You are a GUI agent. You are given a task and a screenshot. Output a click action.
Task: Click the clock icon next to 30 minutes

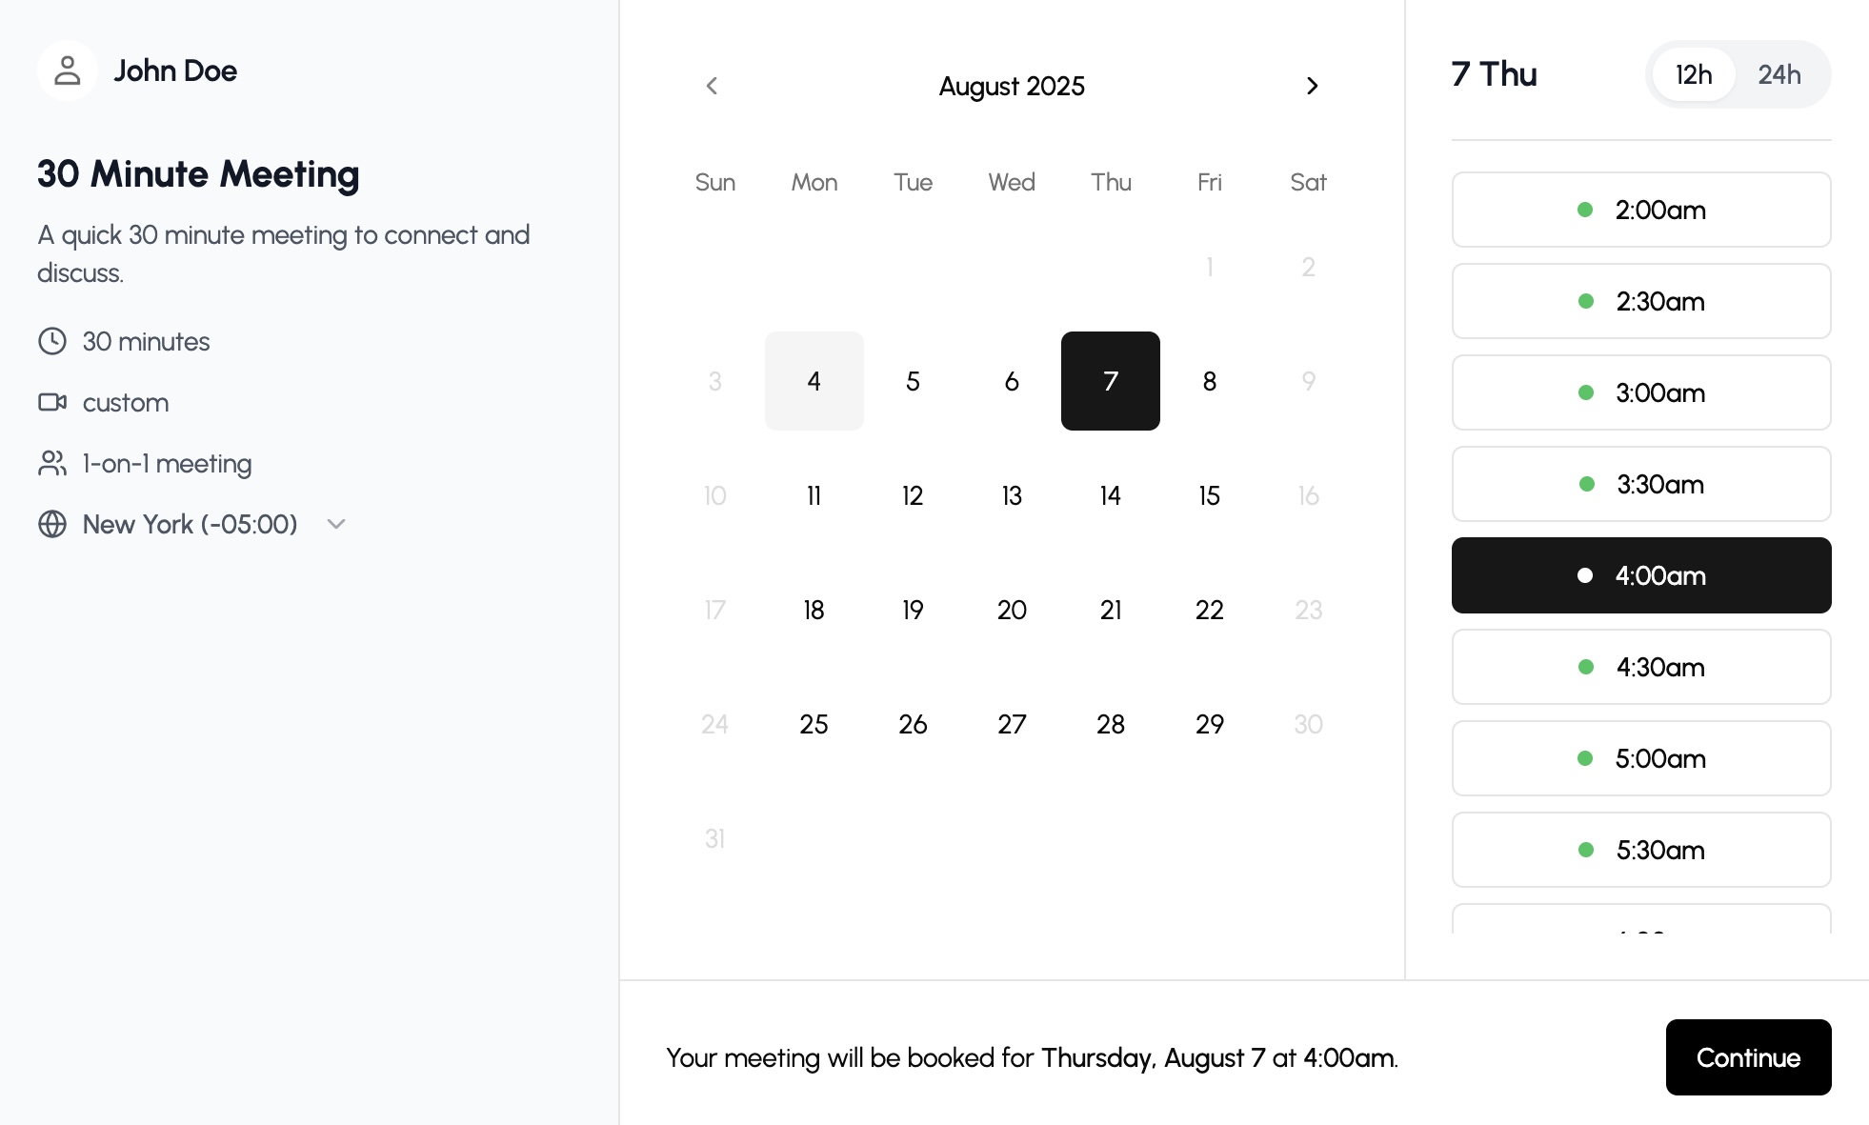(52, 341)
